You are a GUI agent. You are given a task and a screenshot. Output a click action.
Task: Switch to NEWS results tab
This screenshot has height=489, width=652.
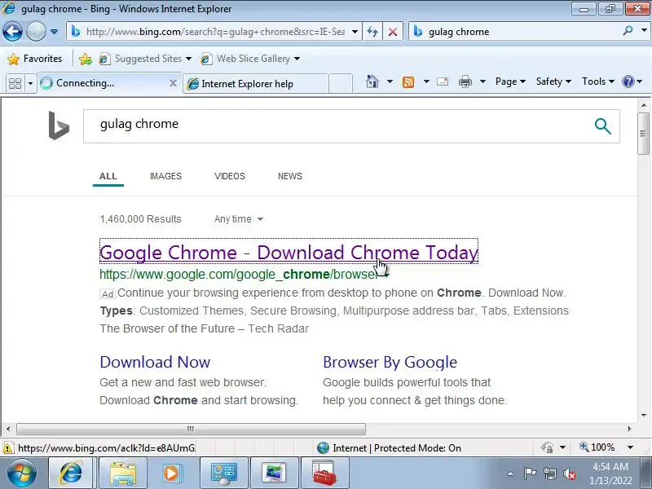(290, 176)
